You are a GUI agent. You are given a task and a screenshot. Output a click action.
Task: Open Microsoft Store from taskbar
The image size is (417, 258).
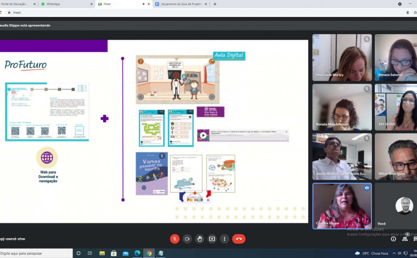pos(114,253)
